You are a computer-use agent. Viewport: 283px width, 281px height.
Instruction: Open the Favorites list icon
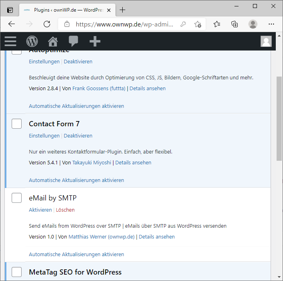[x=217, y=24]
